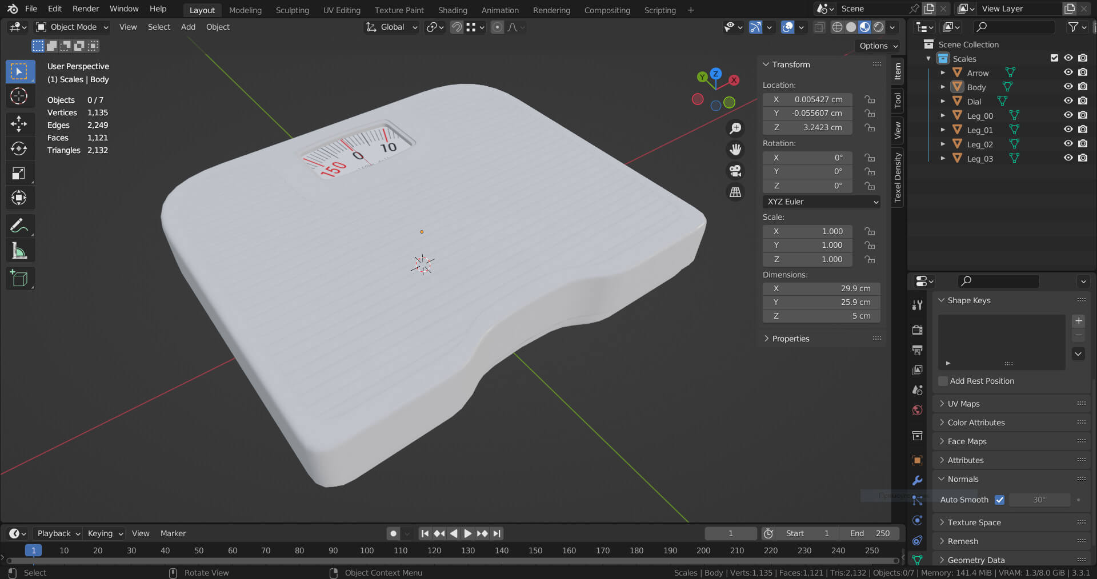Activate the Move tool
The width and height of the screenshot is (1097, 579).
coord(19,123)
